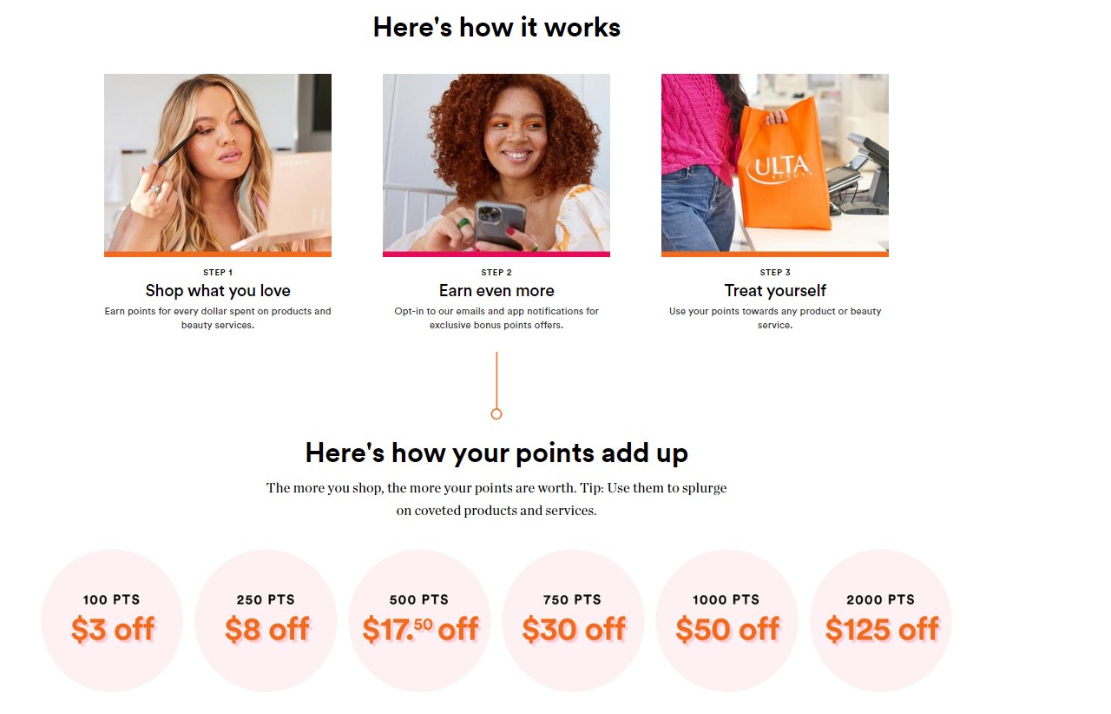The image size is (1111, 714).
Task: Click the Treat yourself heading
Action: tap(775, 291)
